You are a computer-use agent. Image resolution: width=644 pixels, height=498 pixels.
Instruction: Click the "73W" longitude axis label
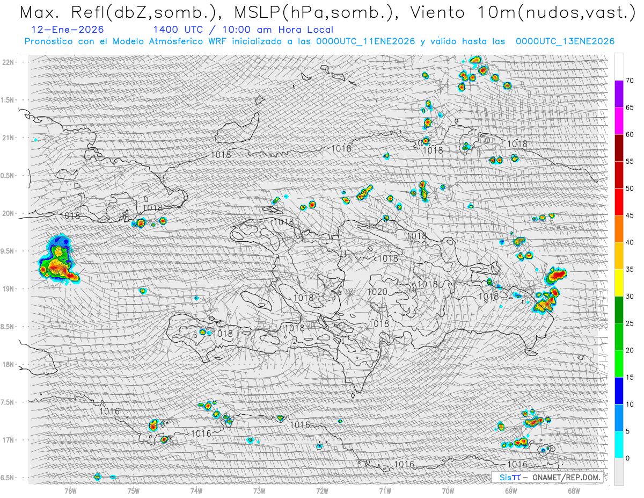coord(259,490)
